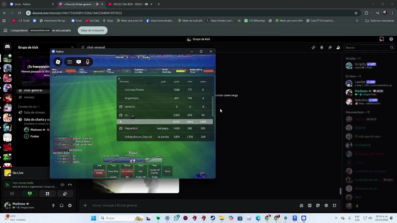397x223 pixels.
Task: Open attachment plus button in message bar
Action: (85, 205)
